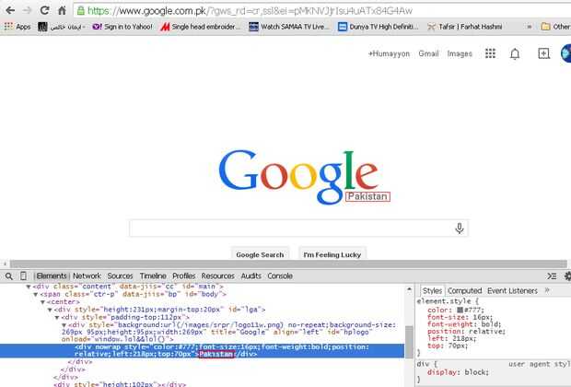Open the Apps bookmarks shortcut
Viewport: 571px width, 387px height.
(x=17, y=27)
